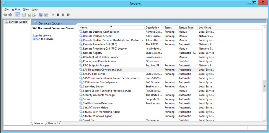Screen dimensions: 269x133
Task: Click gear icon beside Routing and Remote Access
Action: 81,61
